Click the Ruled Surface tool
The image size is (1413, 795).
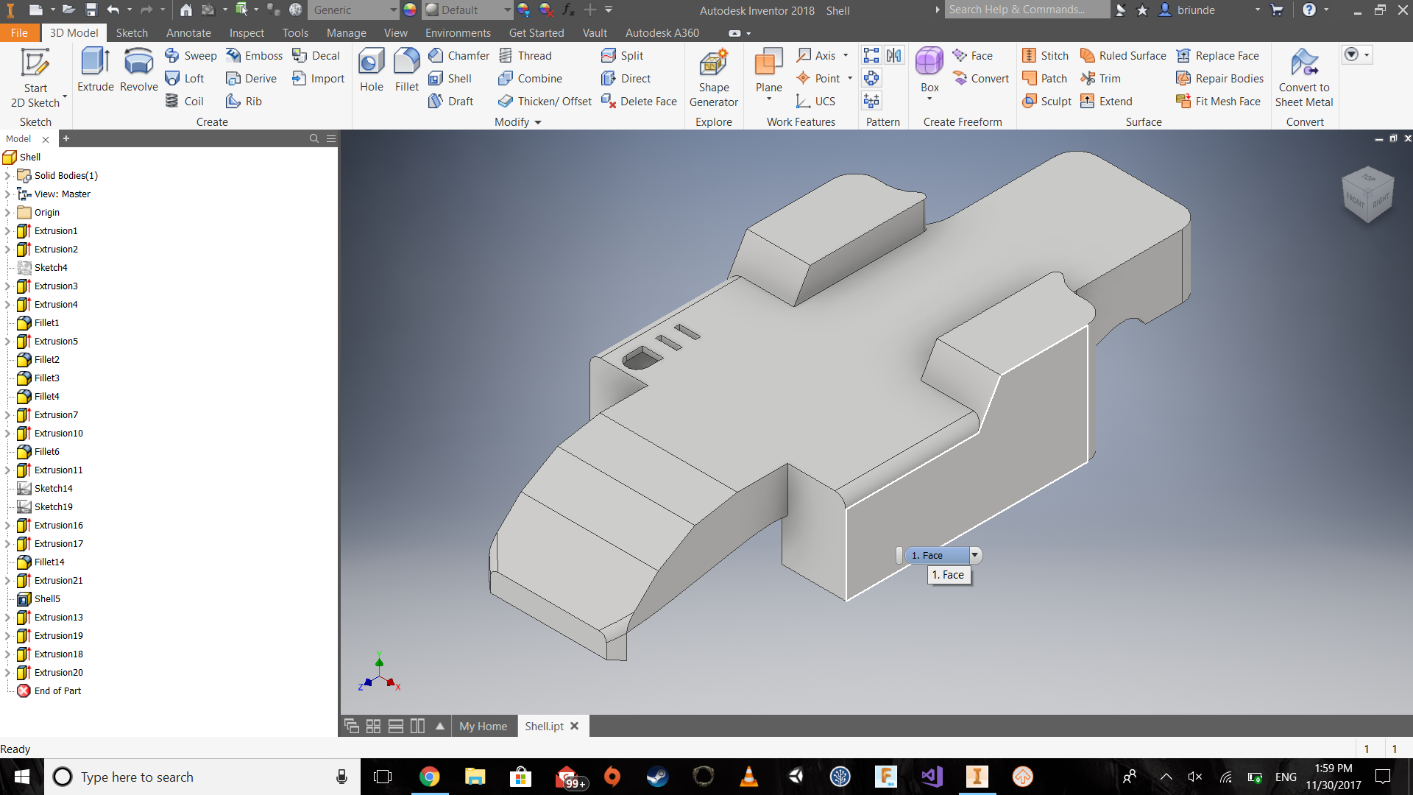pyautogui.click(x=1123, y=55)
